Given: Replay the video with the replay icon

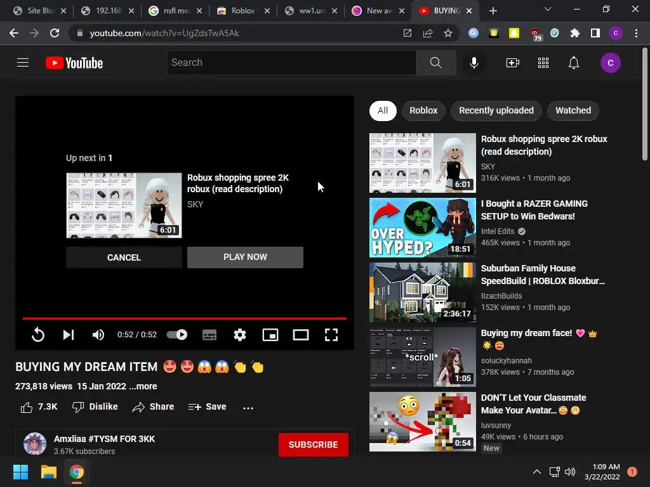Looking at the screenshot, I should coord(38,335).
